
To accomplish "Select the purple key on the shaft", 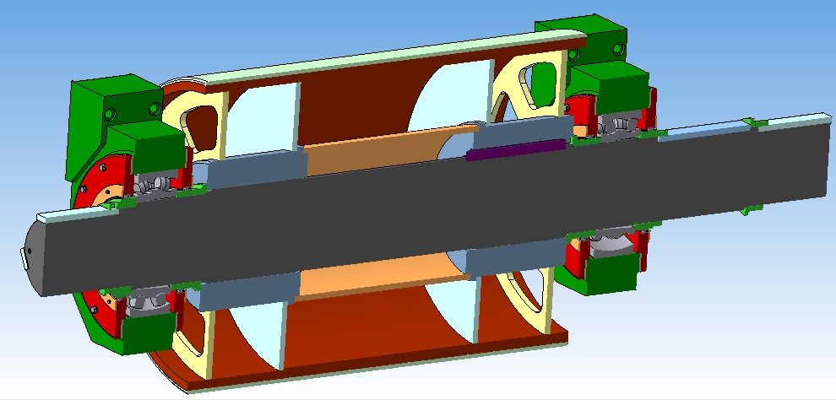I will (x=516, y=149).
